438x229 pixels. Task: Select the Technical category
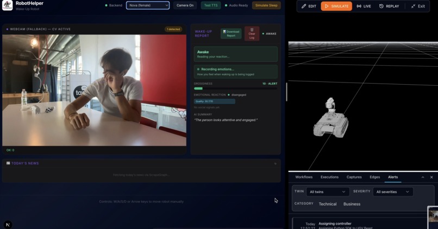pyautogui.click(x=327, y=204)
